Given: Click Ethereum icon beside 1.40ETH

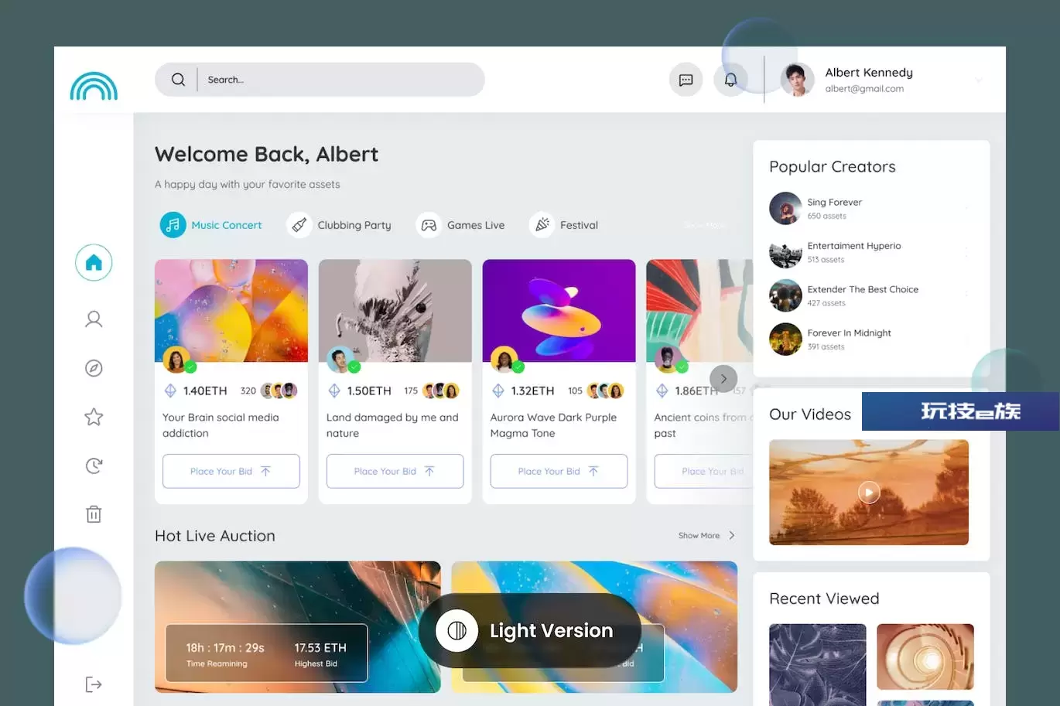Looking at the screenshot, I should (x=170, y=391).
